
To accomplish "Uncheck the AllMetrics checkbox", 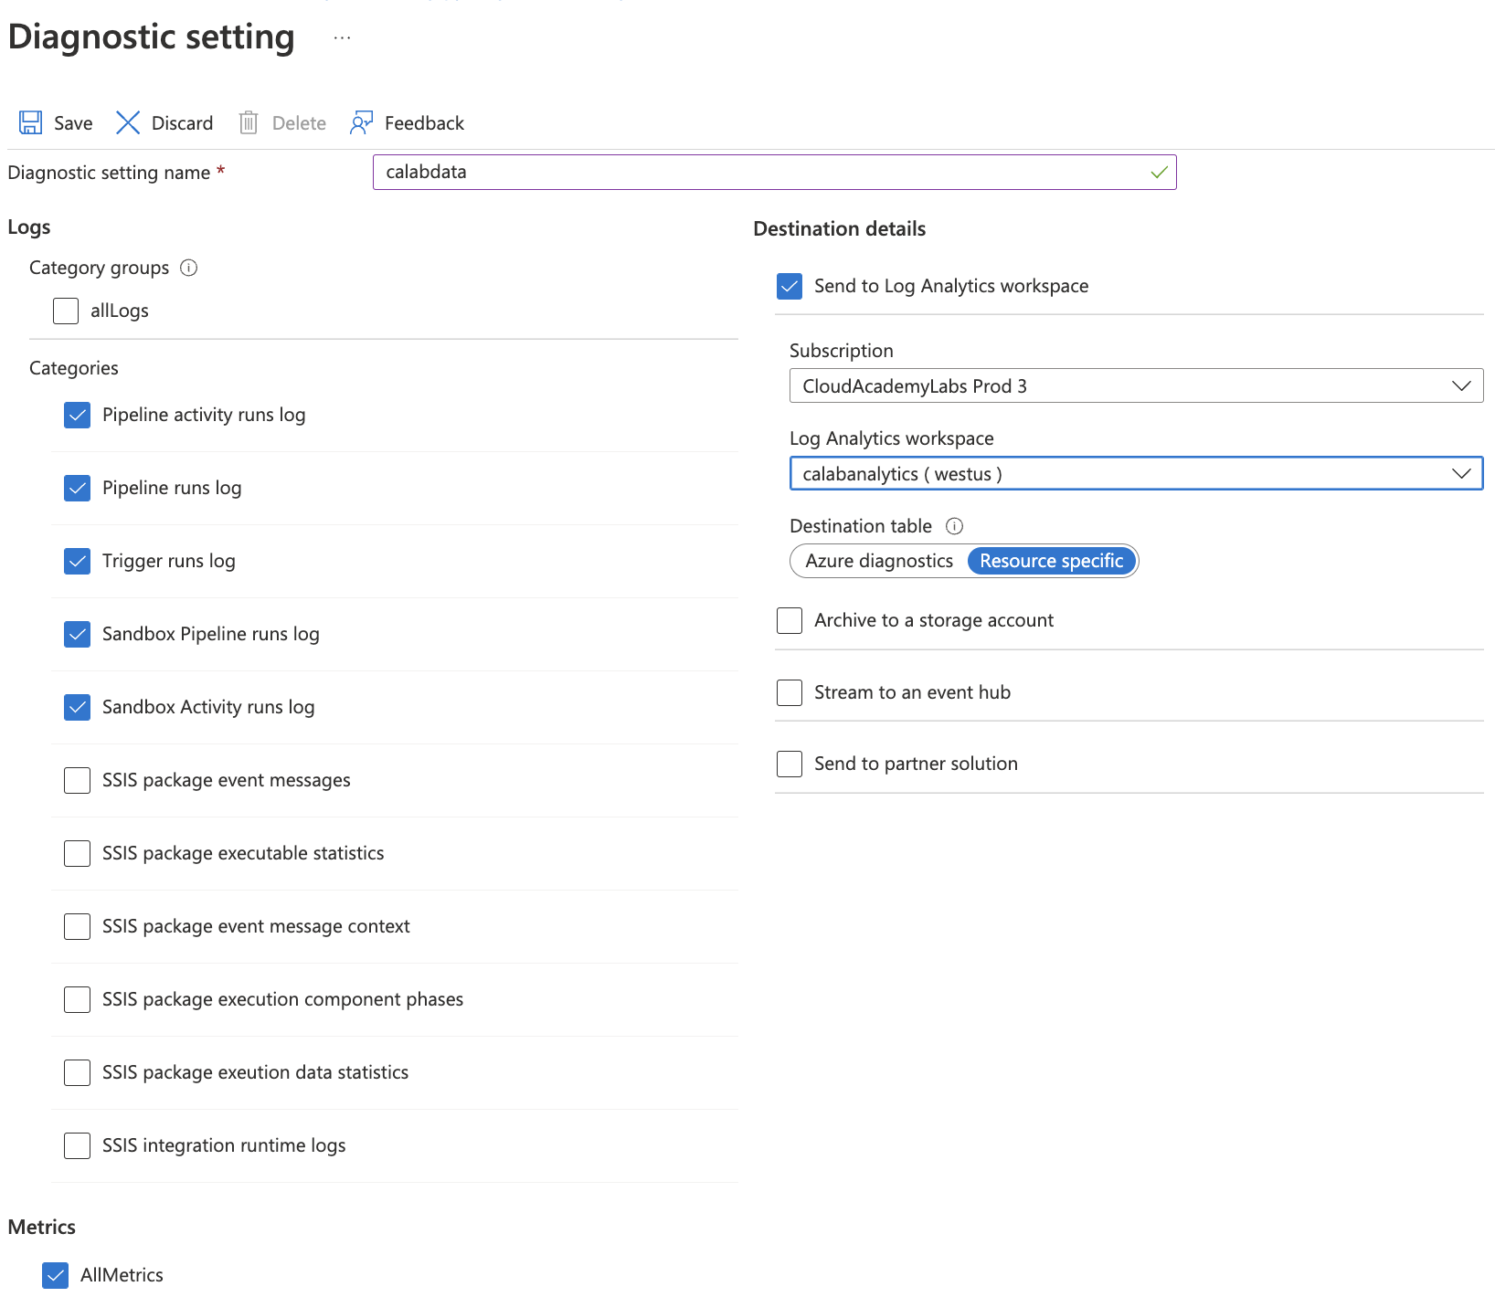I will click(56, 1275).
